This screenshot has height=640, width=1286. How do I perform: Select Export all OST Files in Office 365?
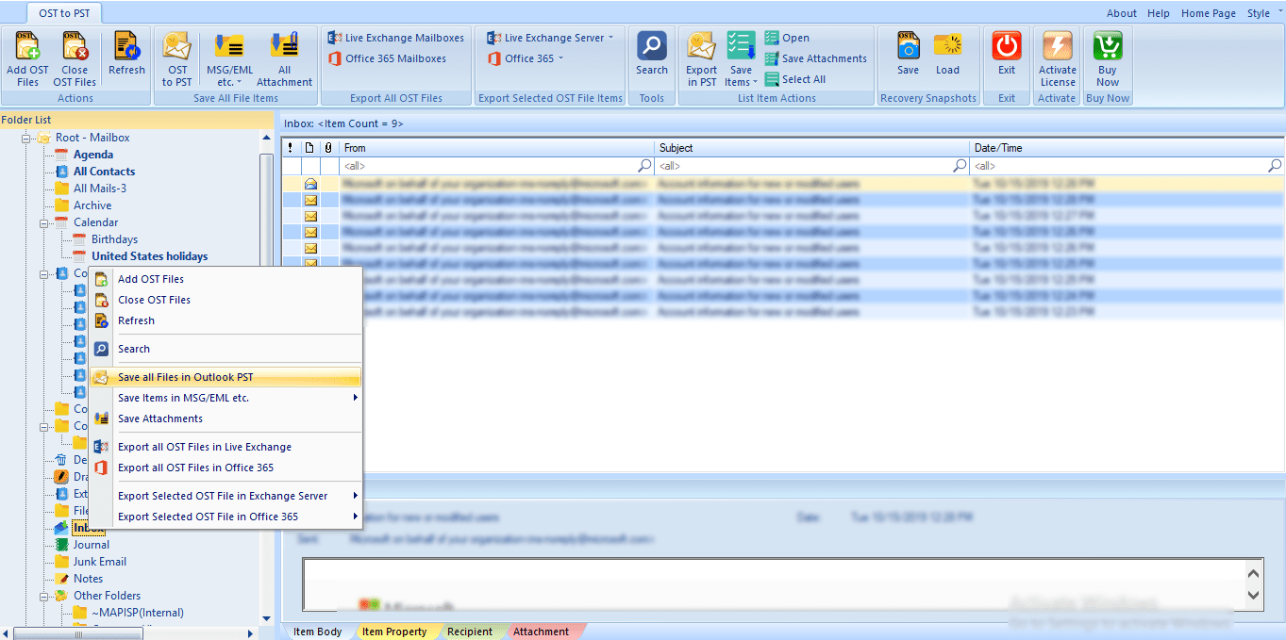coord(225,468)
